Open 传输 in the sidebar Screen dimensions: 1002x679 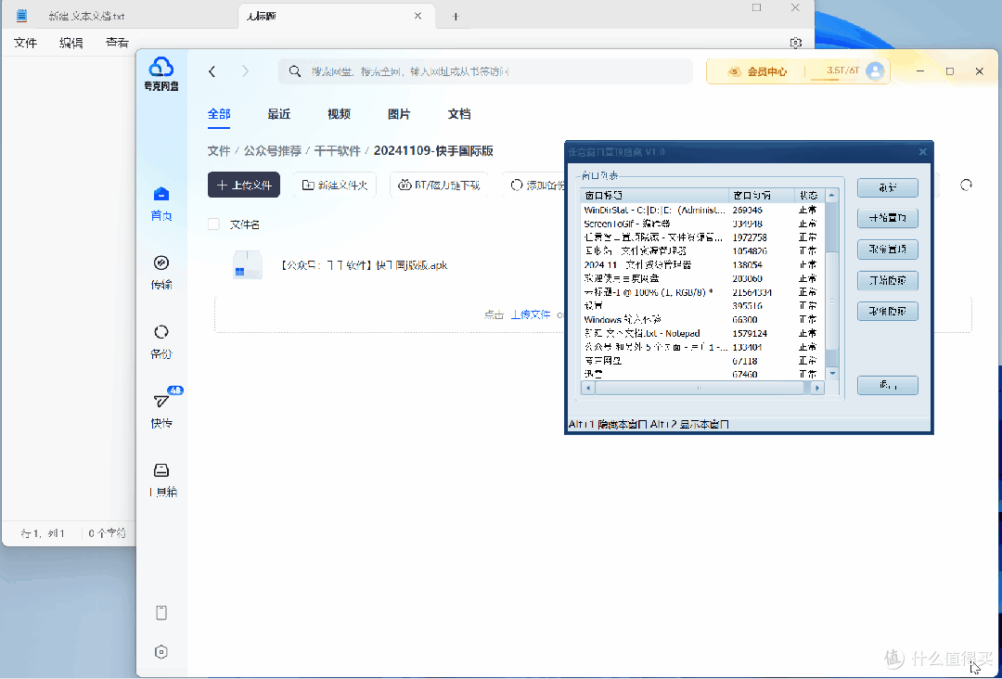161,273
